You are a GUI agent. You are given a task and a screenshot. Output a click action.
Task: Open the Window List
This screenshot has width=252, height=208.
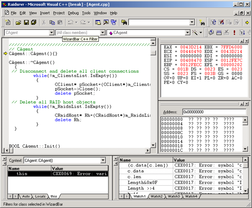[114, 22]
